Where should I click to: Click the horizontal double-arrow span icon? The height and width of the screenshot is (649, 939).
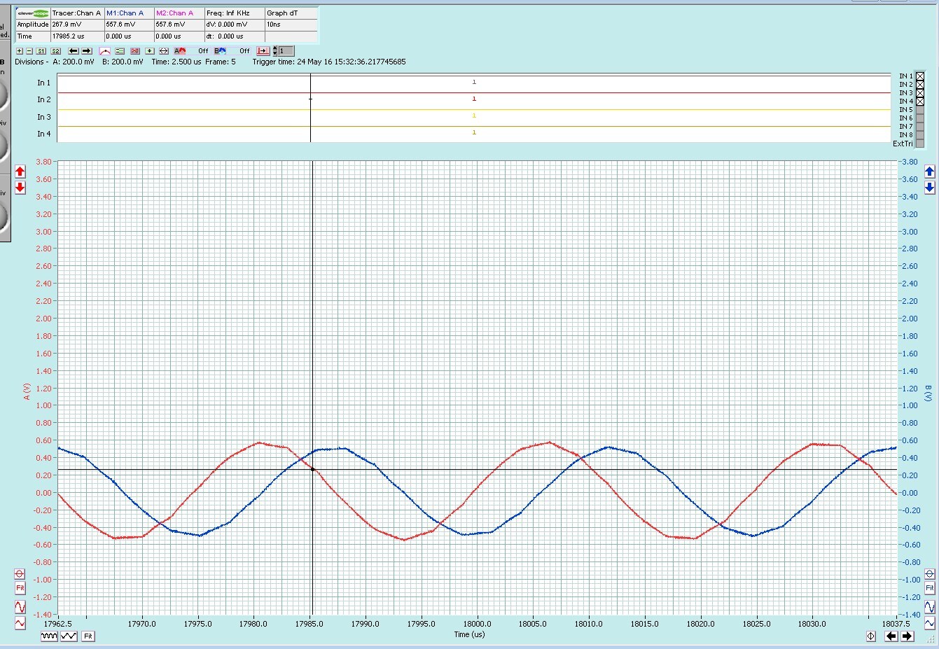tap(164, 51)
